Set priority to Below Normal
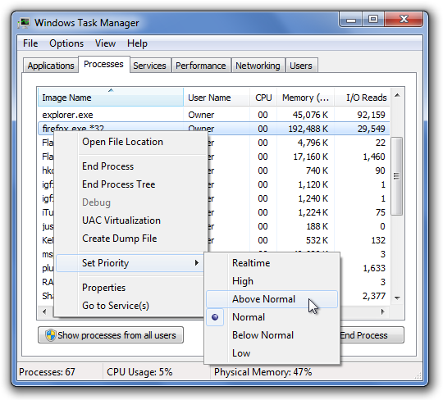The image size is (443, 400). [272, 335]
